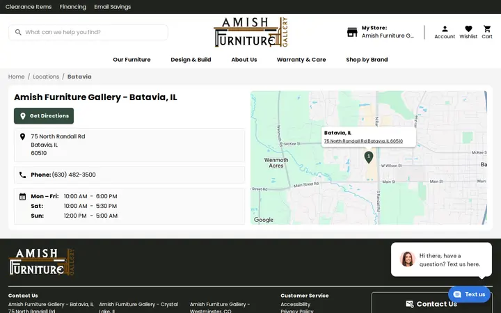Open the Account person icon

[x=445, y=29]
